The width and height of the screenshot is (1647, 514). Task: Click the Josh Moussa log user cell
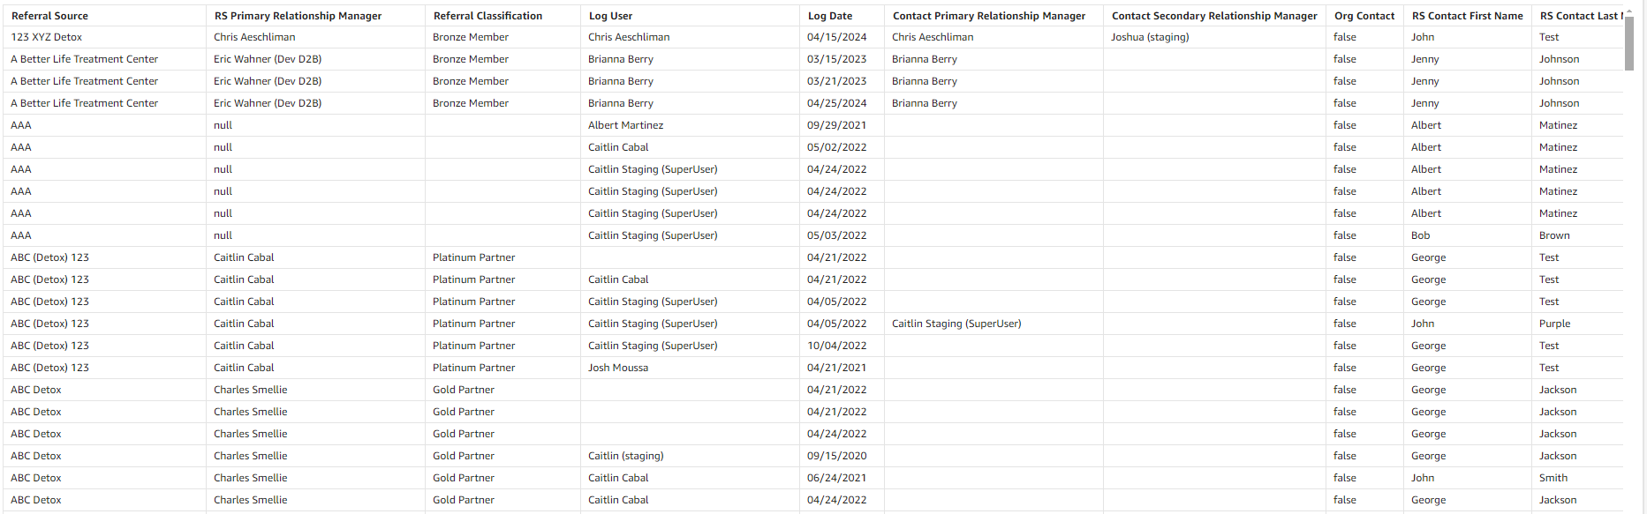pos(617,368)
